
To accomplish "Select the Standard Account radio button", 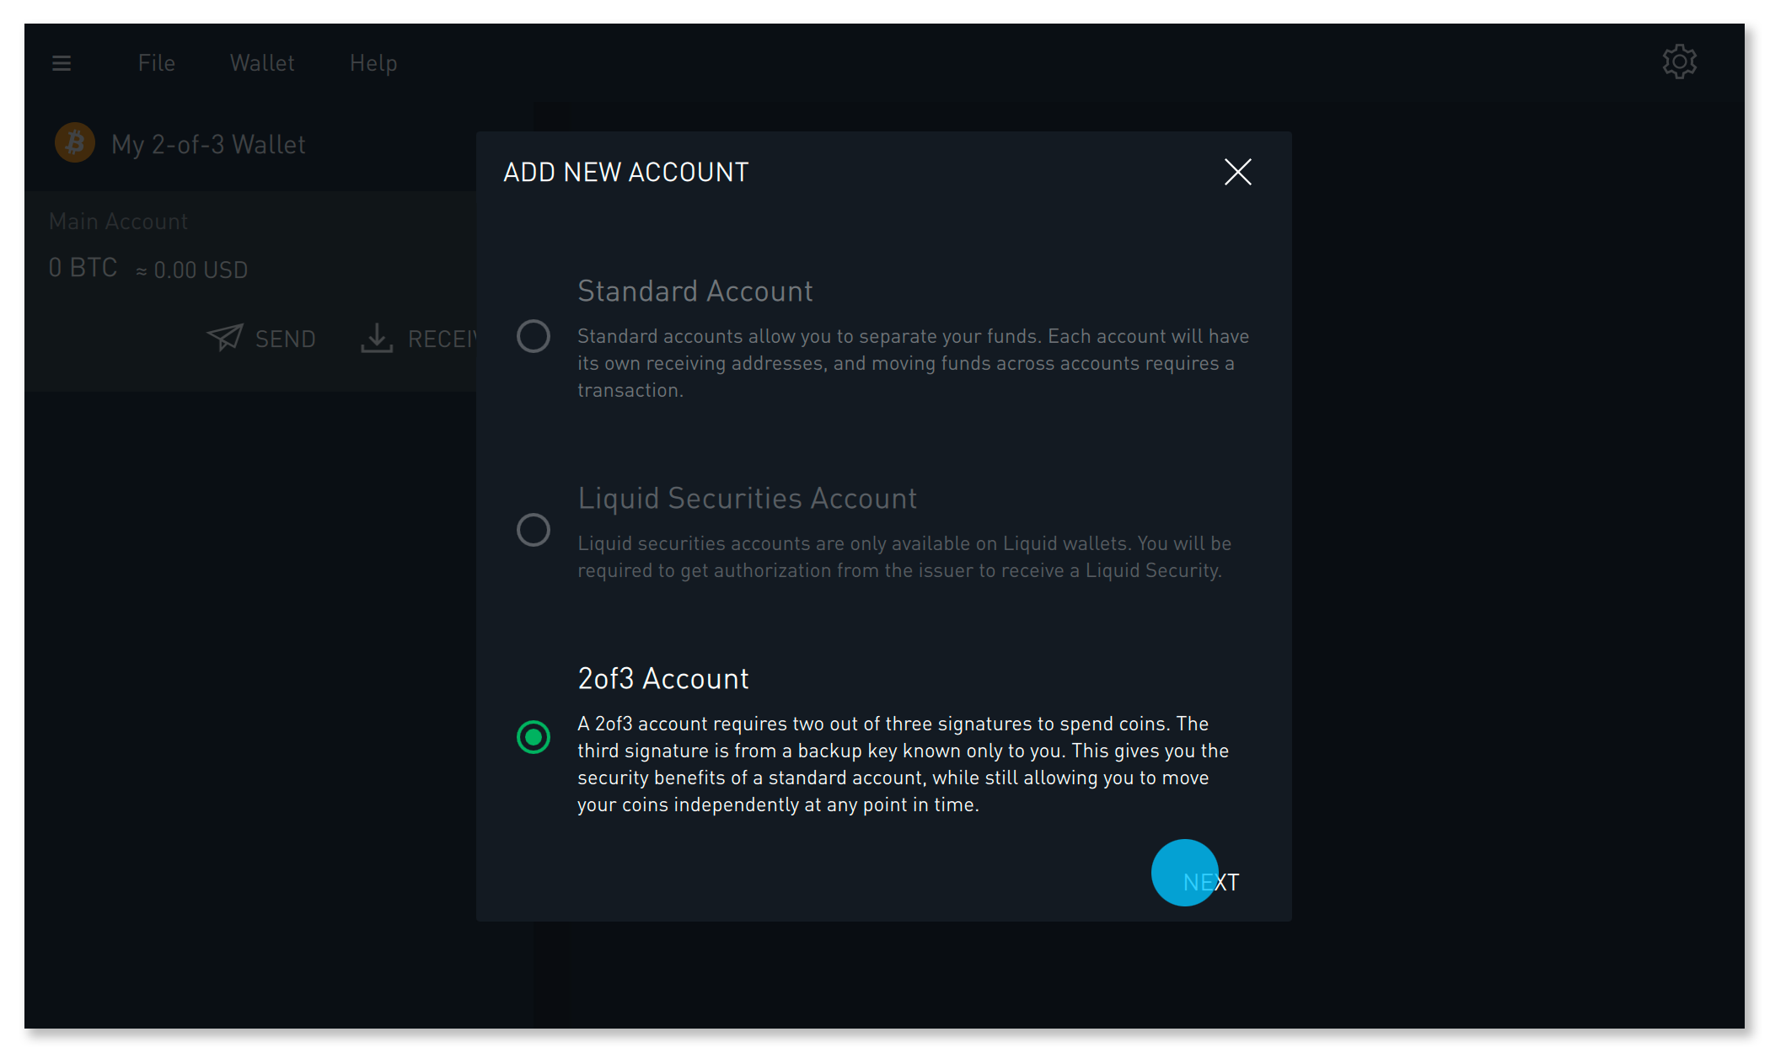I will pos(534,336).
